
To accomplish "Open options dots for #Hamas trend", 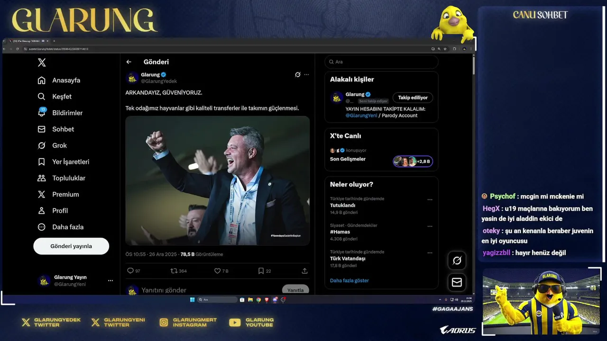I will [x=430, y=226].
